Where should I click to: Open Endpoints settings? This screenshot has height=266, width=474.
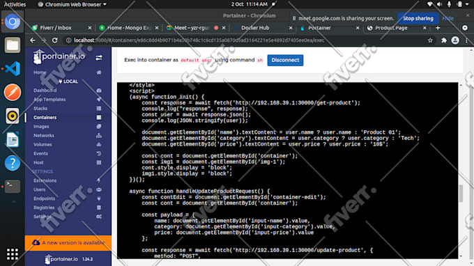(x=45, y=198)
